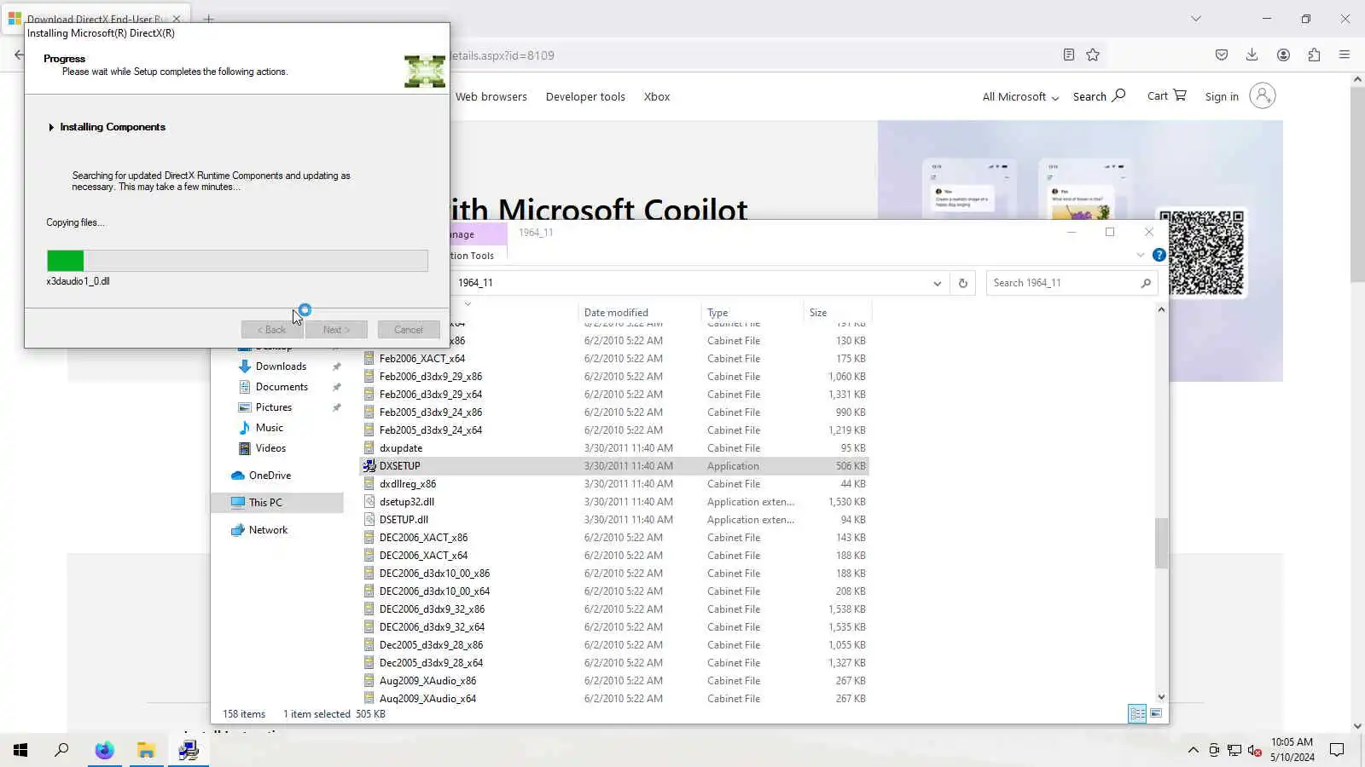Open Xbox nav link
This screenshot has height=767, width=1365.
click(657, 97)
